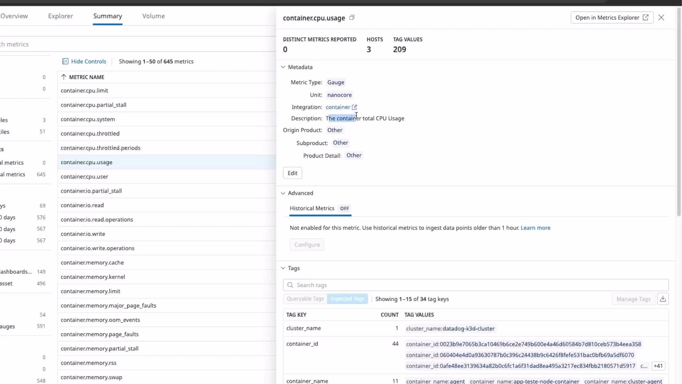This screenshot has height=384, width=682.
Task: Click the Gauge metric type value
Action: pos(336,82)
